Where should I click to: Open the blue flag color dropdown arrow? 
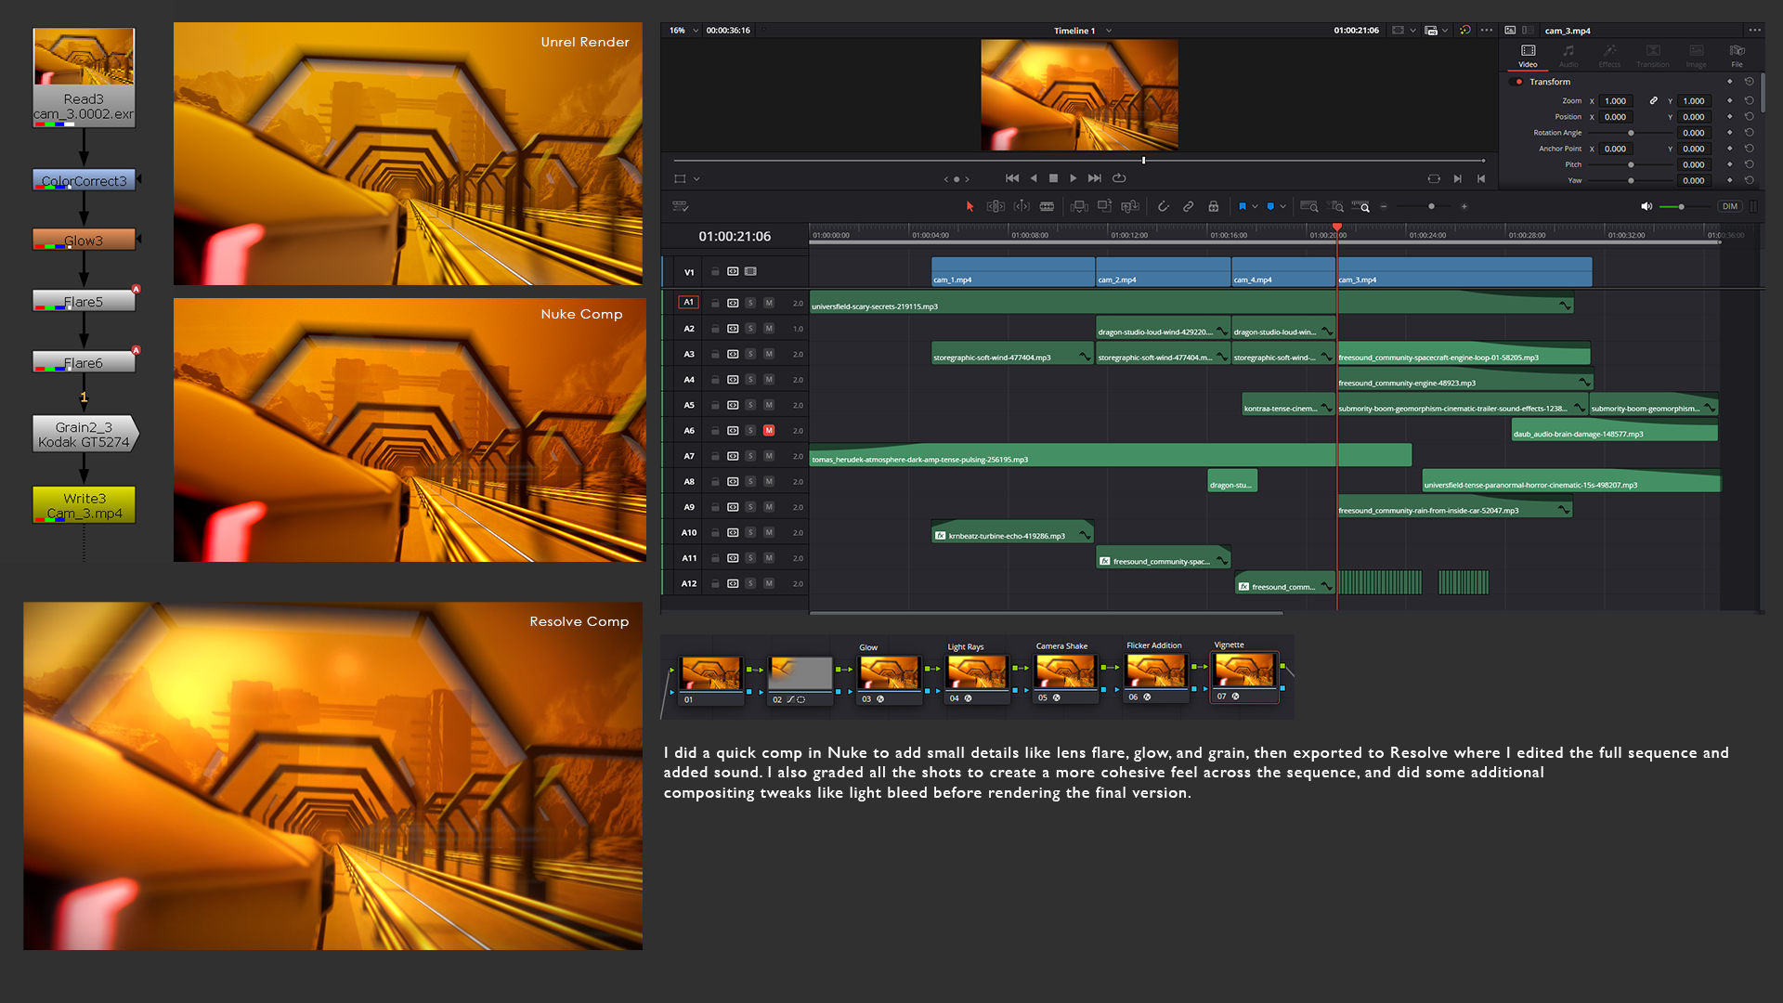(1255, 206)
